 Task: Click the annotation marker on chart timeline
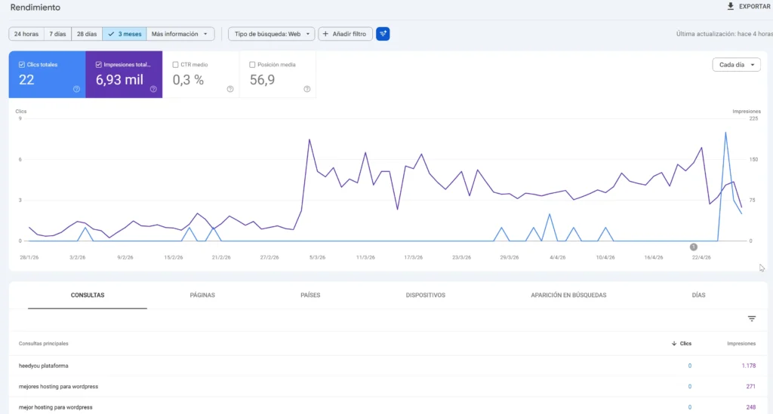694,247
